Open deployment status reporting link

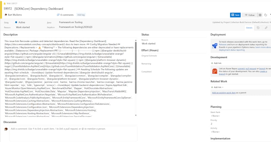click(232, 50)
